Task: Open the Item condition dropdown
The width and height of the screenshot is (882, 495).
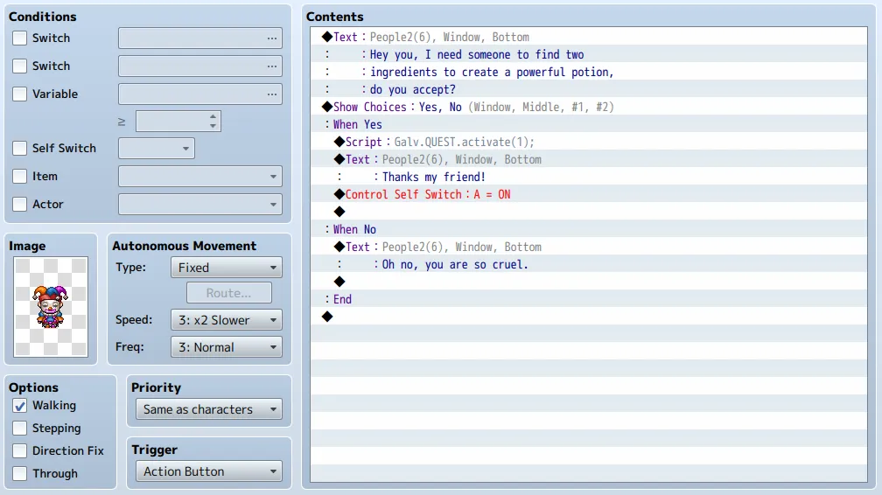Action: pyautogui.click(x=200, y=176)
